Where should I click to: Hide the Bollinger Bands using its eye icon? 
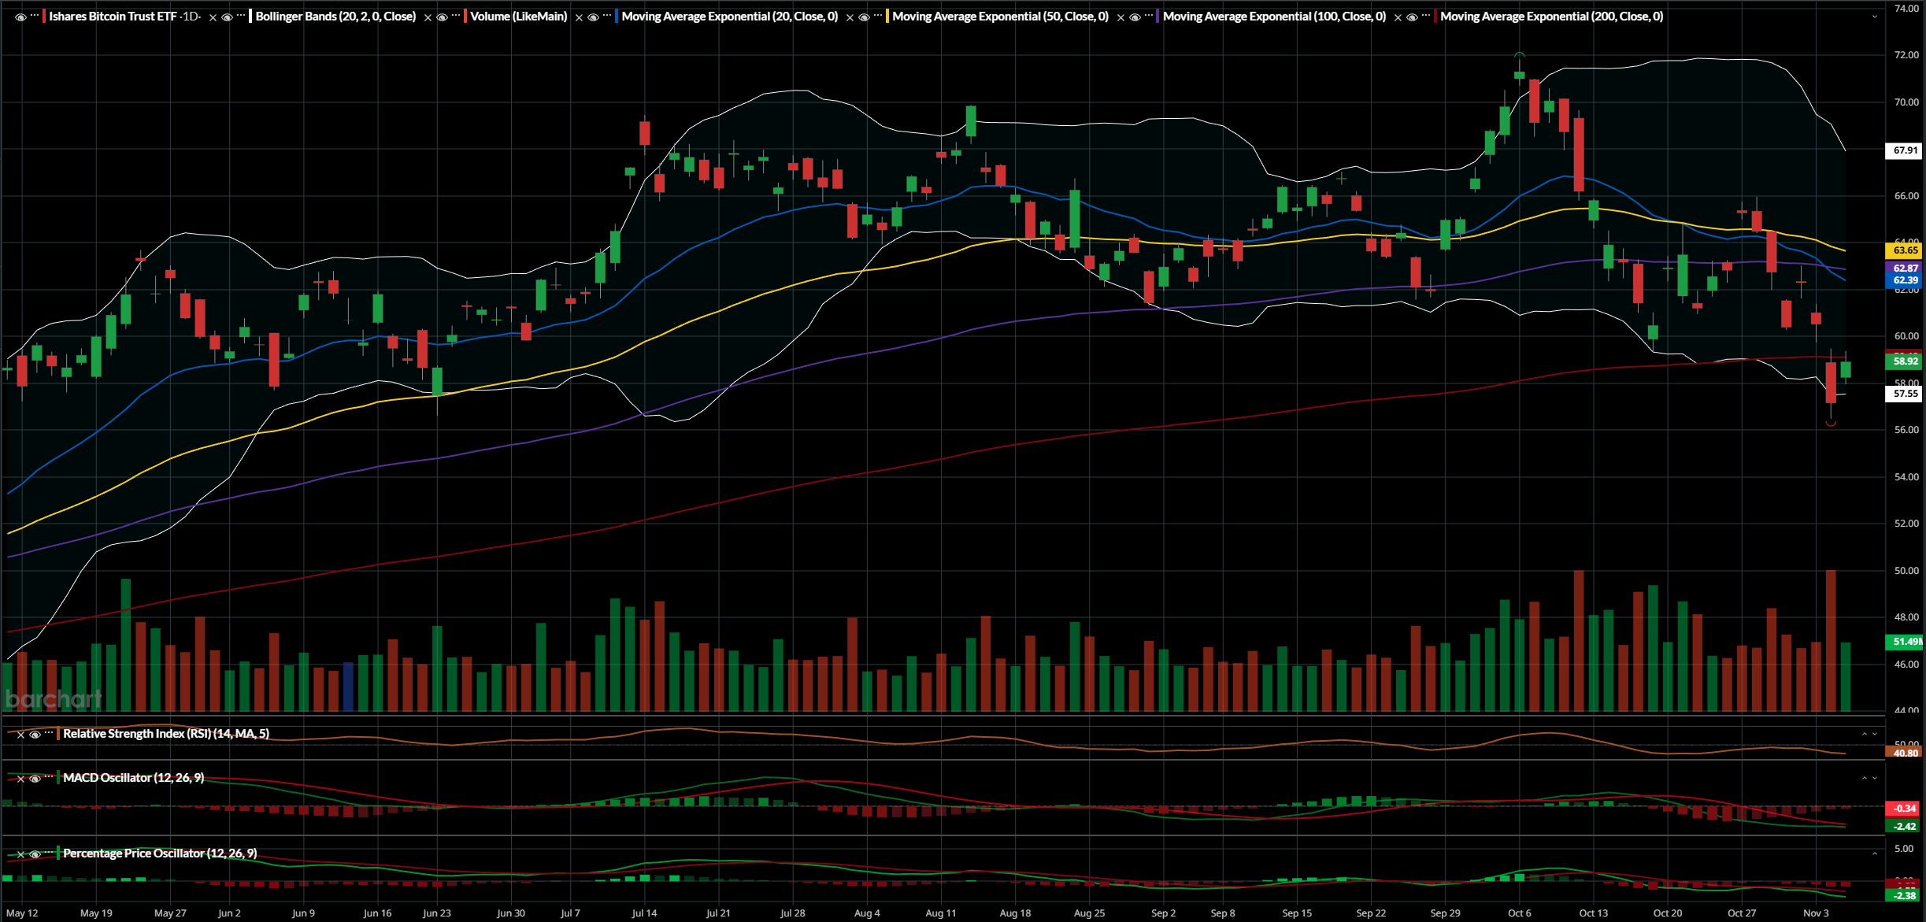pos(226,16)
